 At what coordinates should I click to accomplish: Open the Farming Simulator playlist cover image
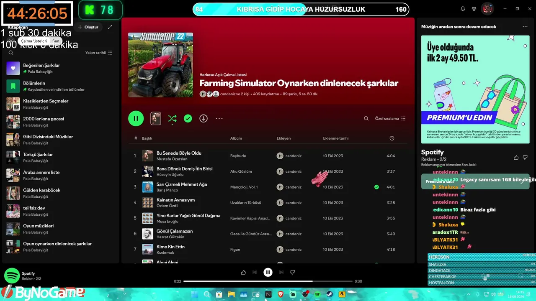pyautogui.click(x=160, y=65)
